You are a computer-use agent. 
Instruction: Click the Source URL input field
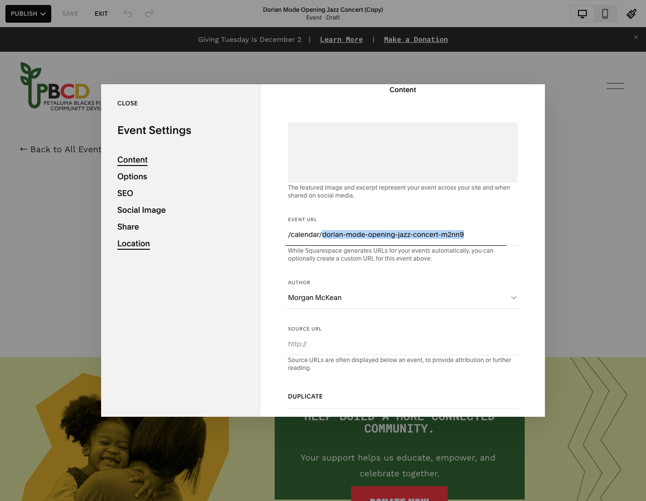[403, 344]
